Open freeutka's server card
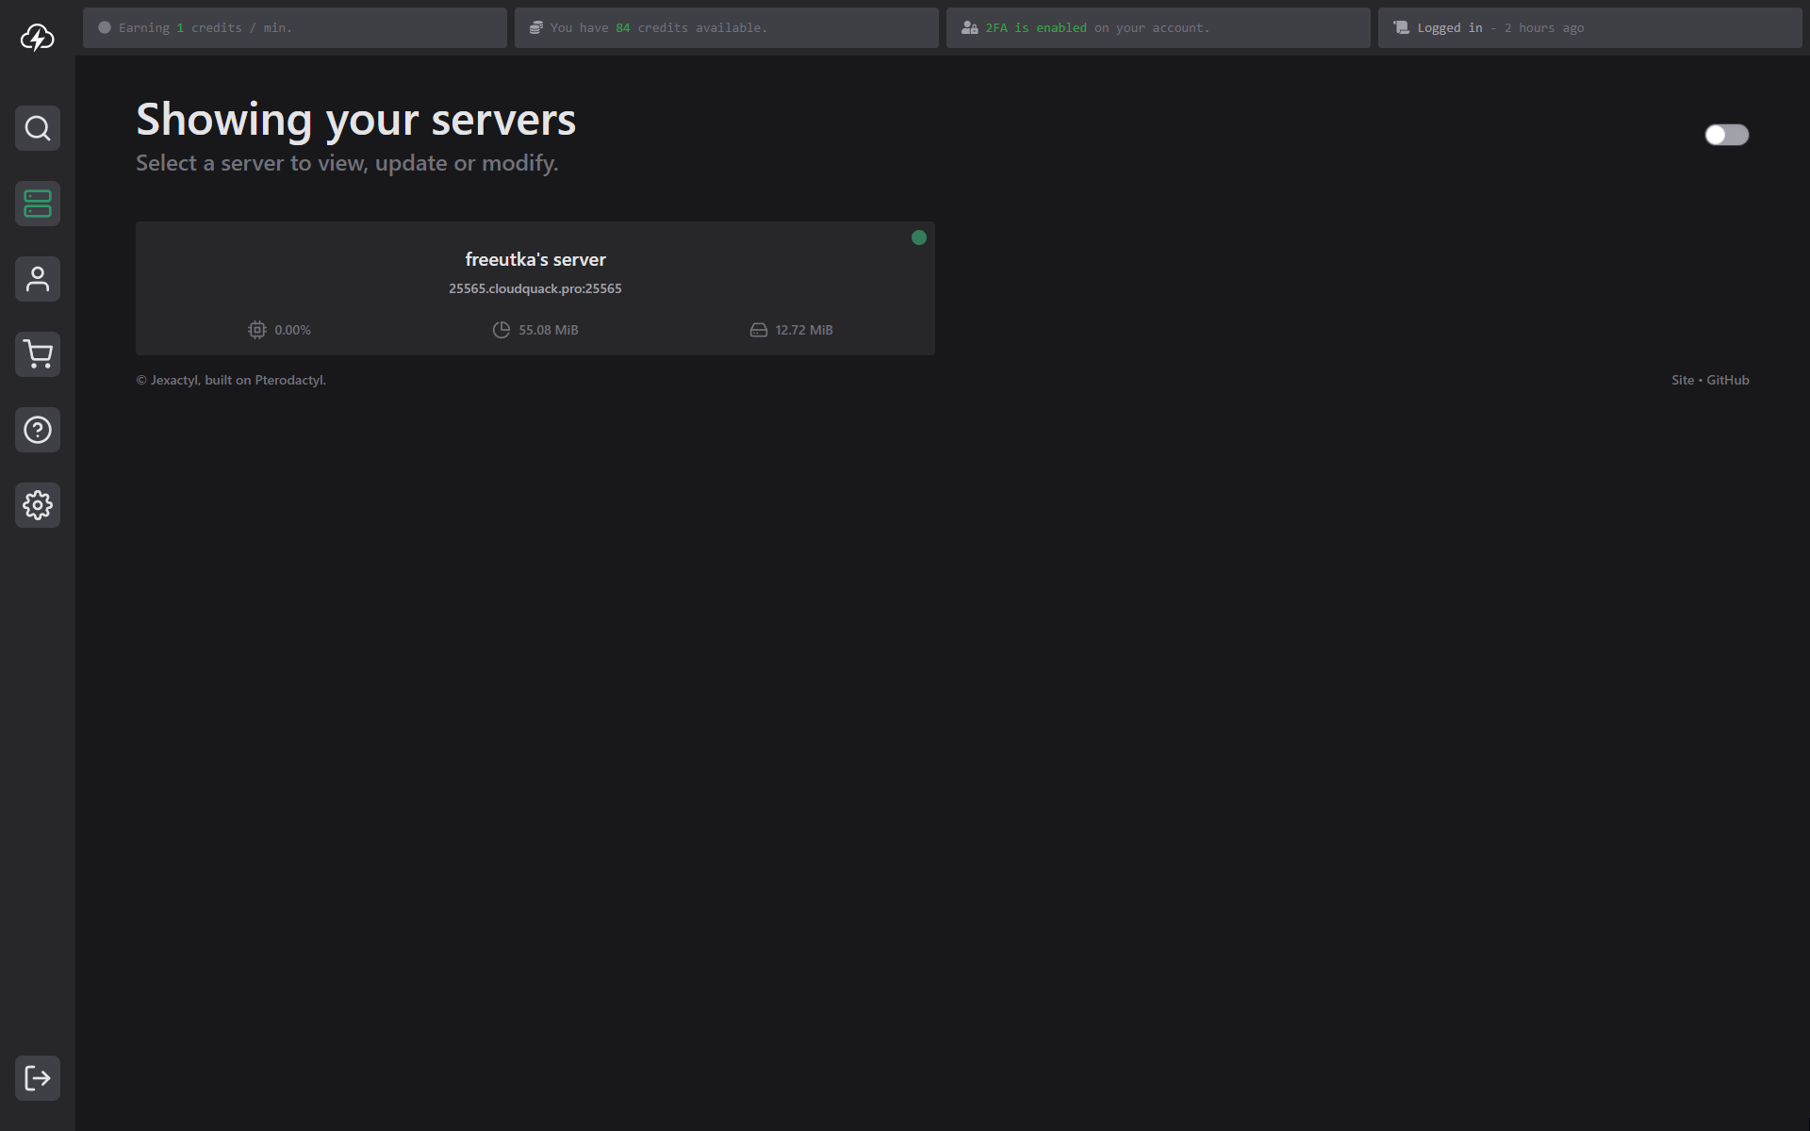This screenshot has width=1810, height=1131. click(535, 288)
